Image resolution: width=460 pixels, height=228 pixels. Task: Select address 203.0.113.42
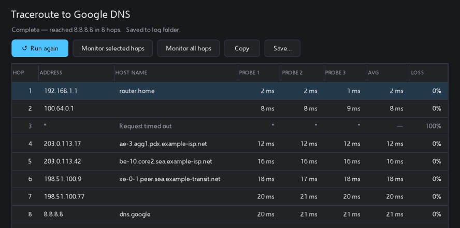pos(63,161)
